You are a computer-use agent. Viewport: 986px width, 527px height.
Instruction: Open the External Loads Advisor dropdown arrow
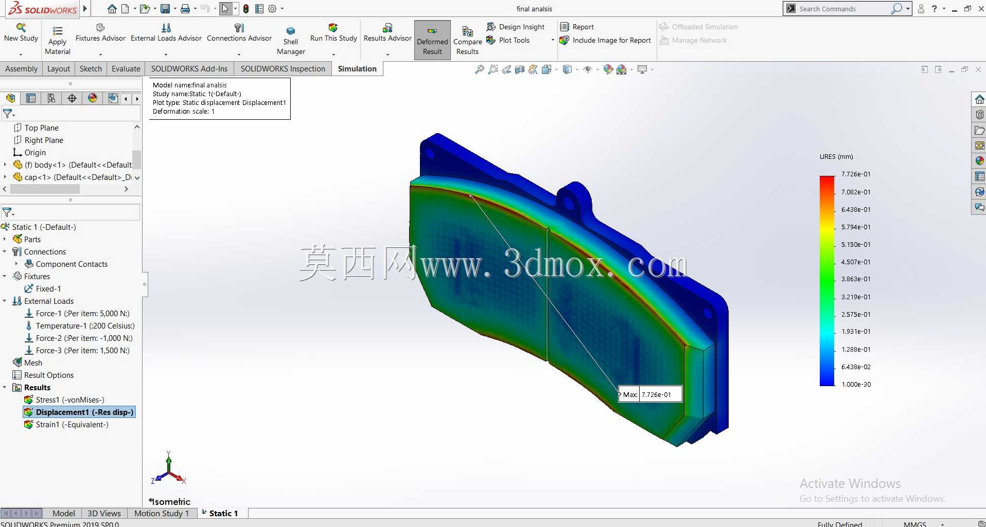click(166, 54)
